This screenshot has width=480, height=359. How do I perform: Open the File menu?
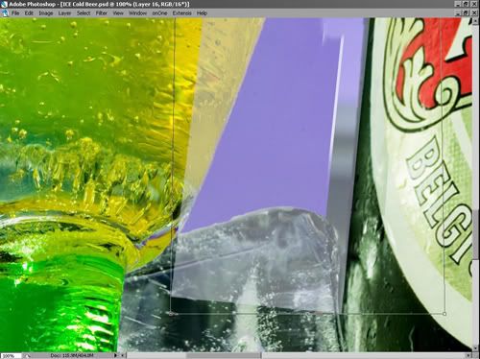[x=15, y=13]
